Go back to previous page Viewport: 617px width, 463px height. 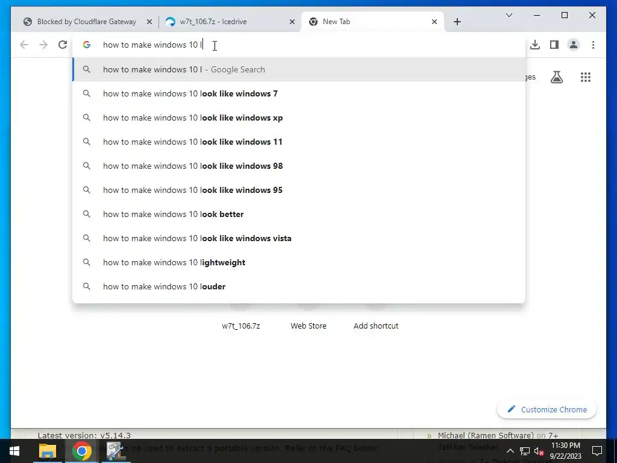click(x=24, y=45)
